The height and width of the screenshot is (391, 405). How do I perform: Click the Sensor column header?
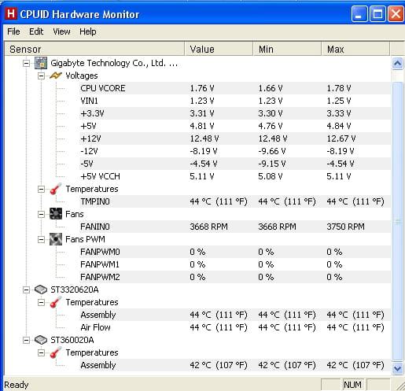click(94, 49)
